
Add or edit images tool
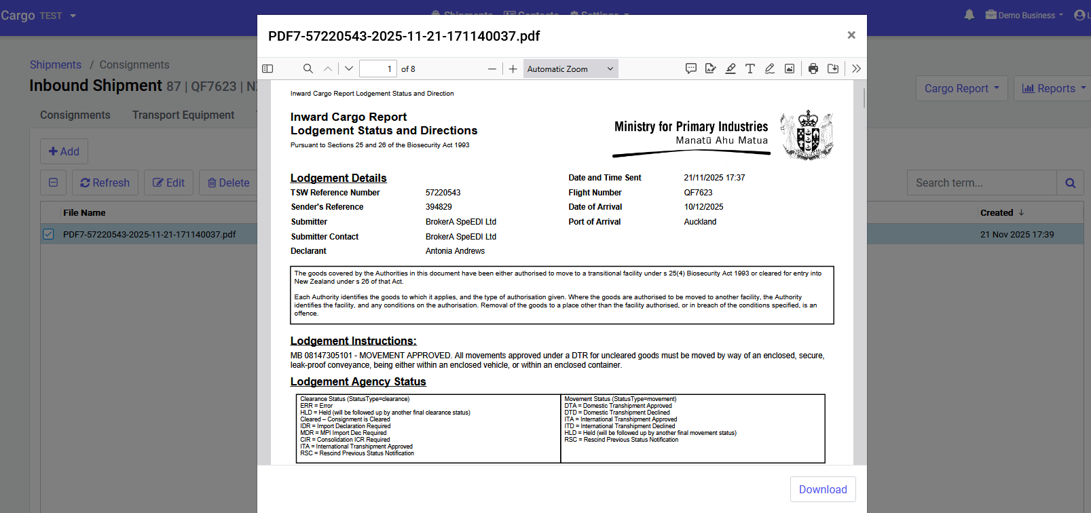pos(790,69)
